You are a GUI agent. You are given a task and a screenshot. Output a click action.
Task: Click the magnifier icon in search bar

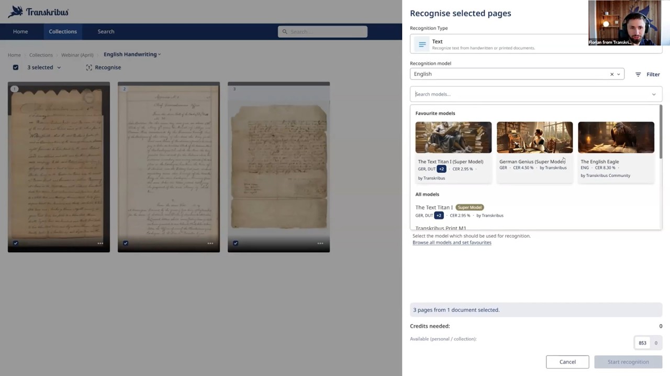point(285,32)
